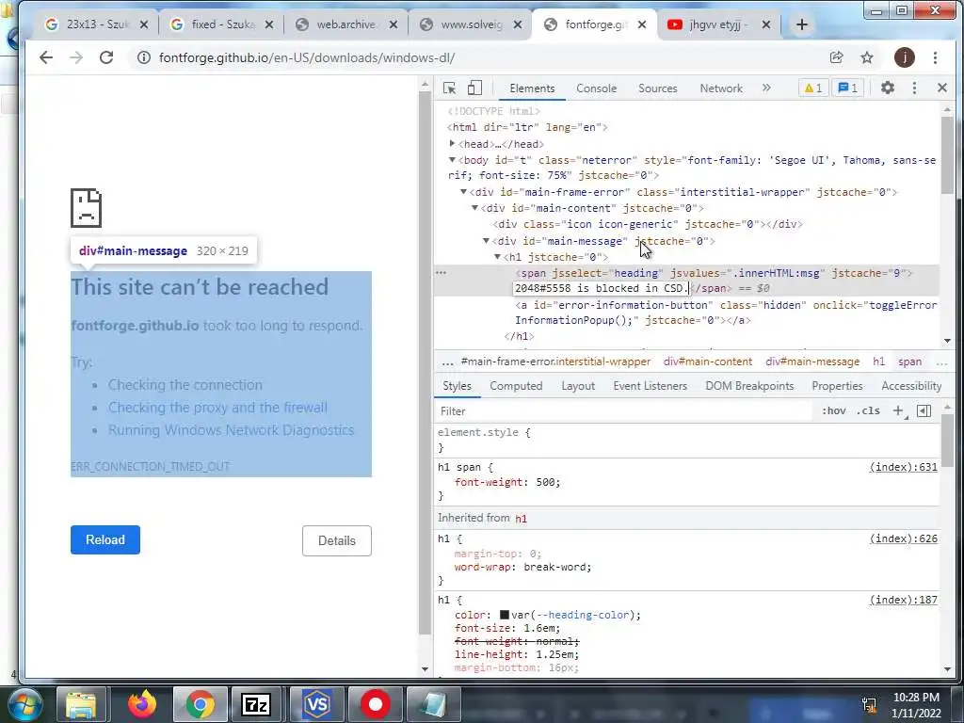
Task: Open DevTools settings gear
Action: 887,88
